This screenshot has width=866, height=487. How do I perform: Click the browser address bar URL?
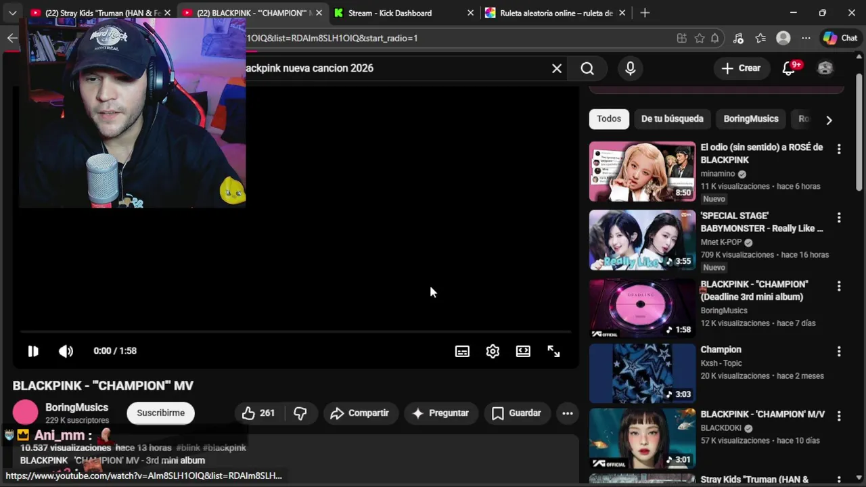coord(332,39)
